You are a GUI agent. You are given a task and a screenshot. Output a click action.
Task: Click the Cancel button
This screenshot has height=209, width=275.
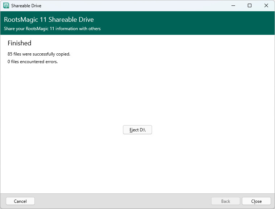tap(20, 201)
